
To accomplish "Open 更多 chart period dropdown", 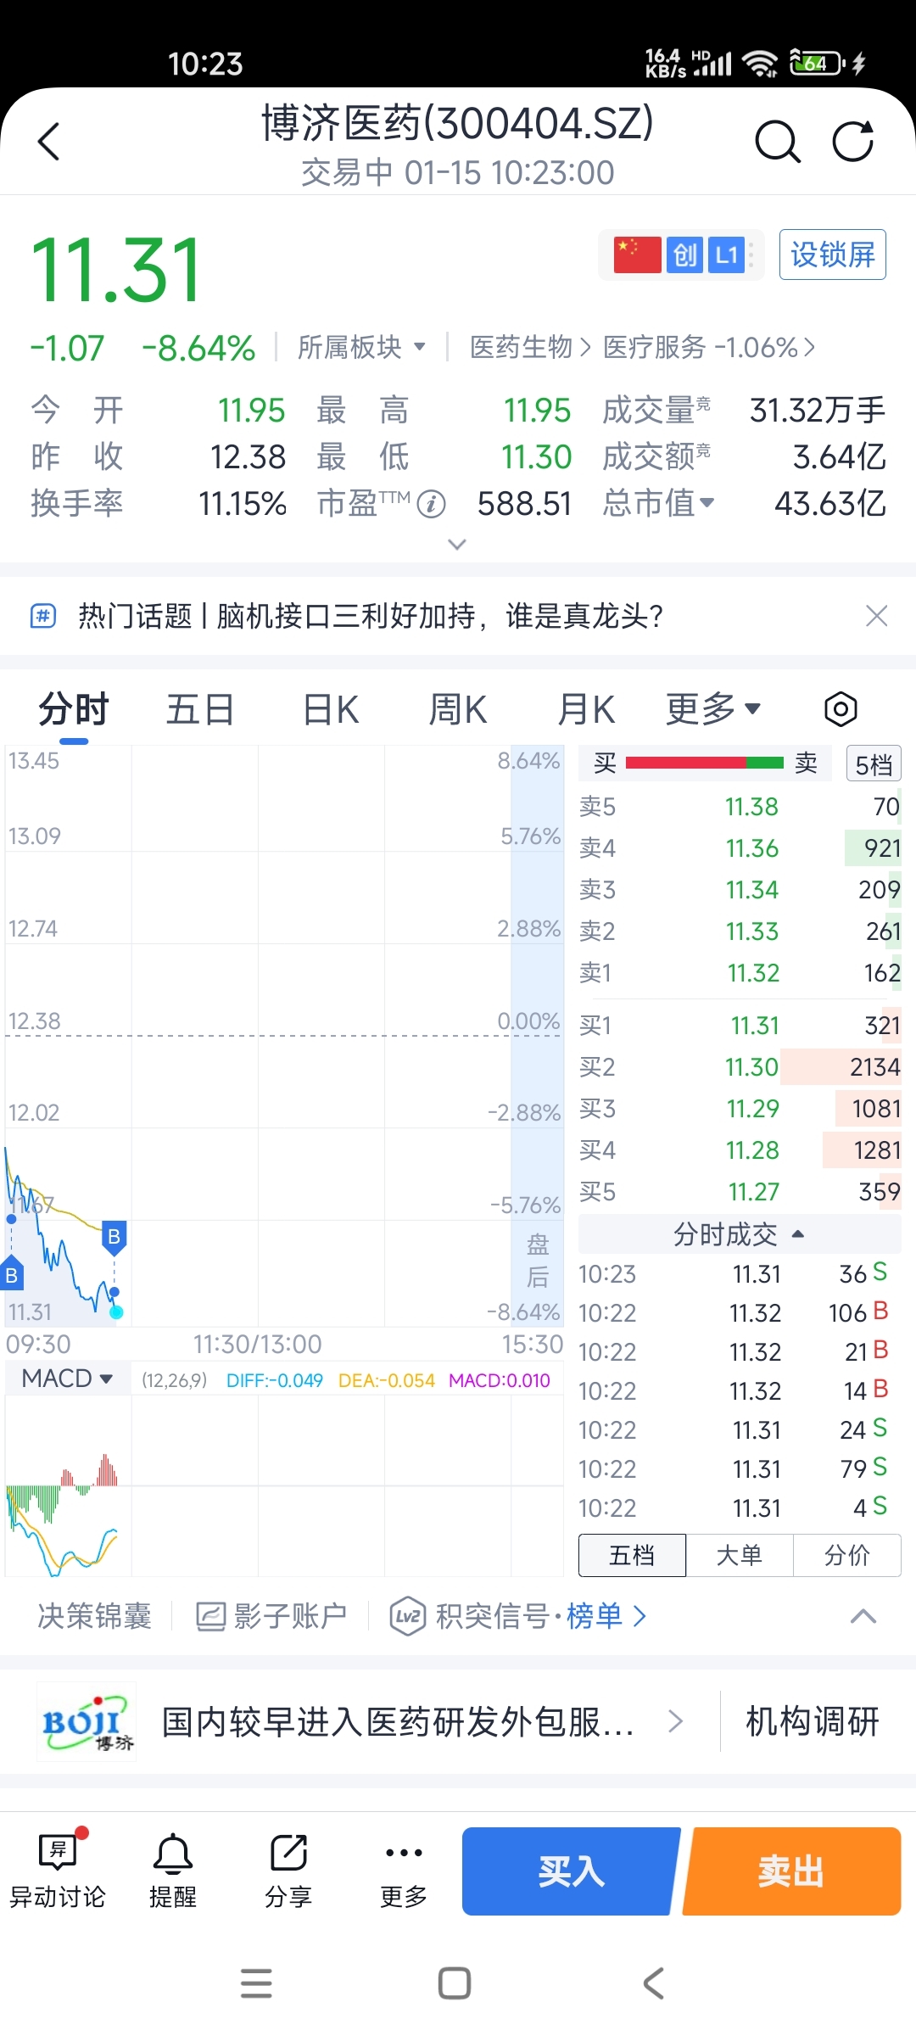I will click(712, 709).
